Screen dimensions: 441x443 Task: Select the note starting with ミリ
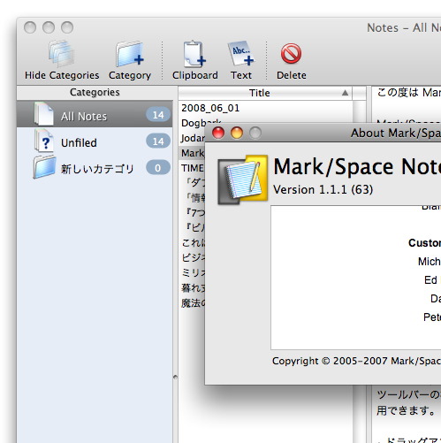point(192,272)
